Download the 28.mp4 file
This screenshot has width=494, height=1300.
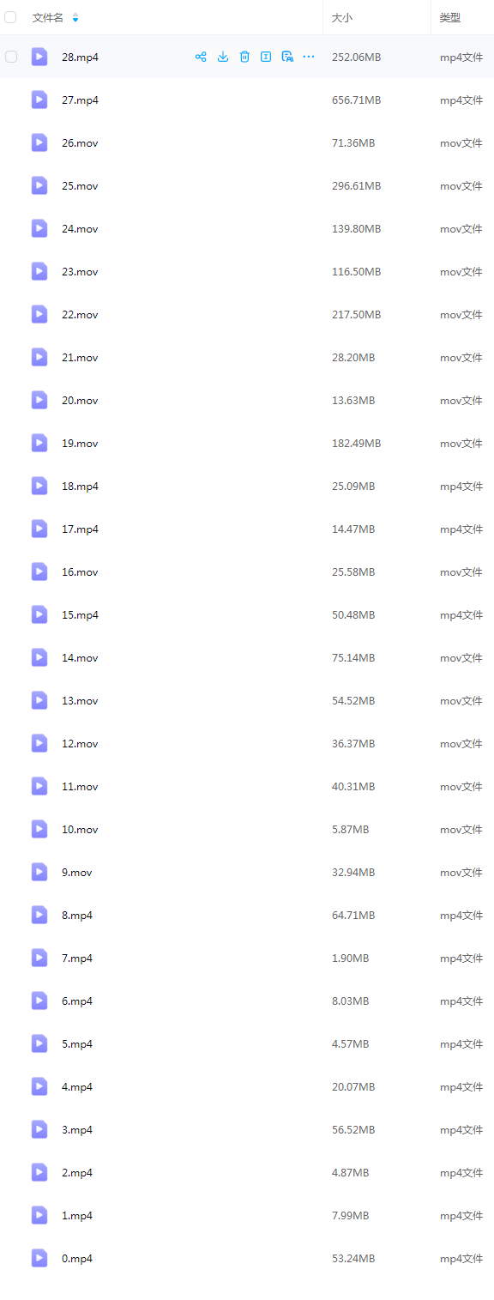(x=223, y=57)
